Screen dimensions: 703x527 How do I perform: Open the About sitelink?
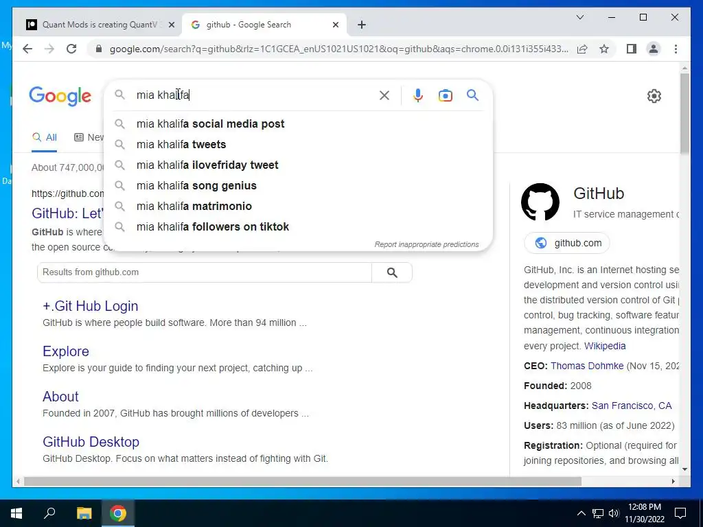[x=60, y=397]
